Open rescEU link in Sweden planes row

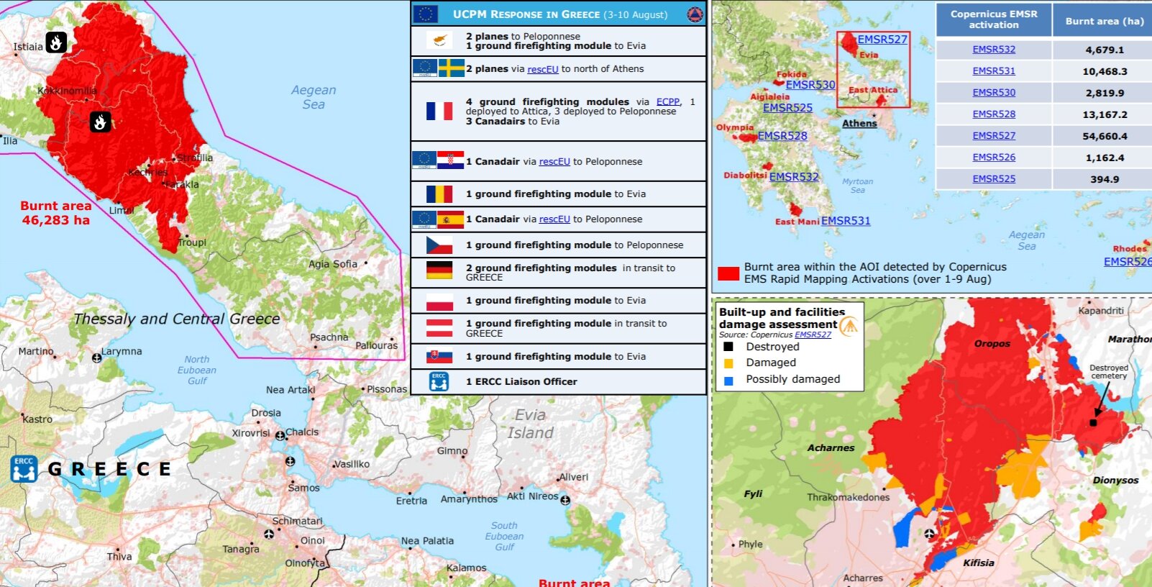[543, 69]
